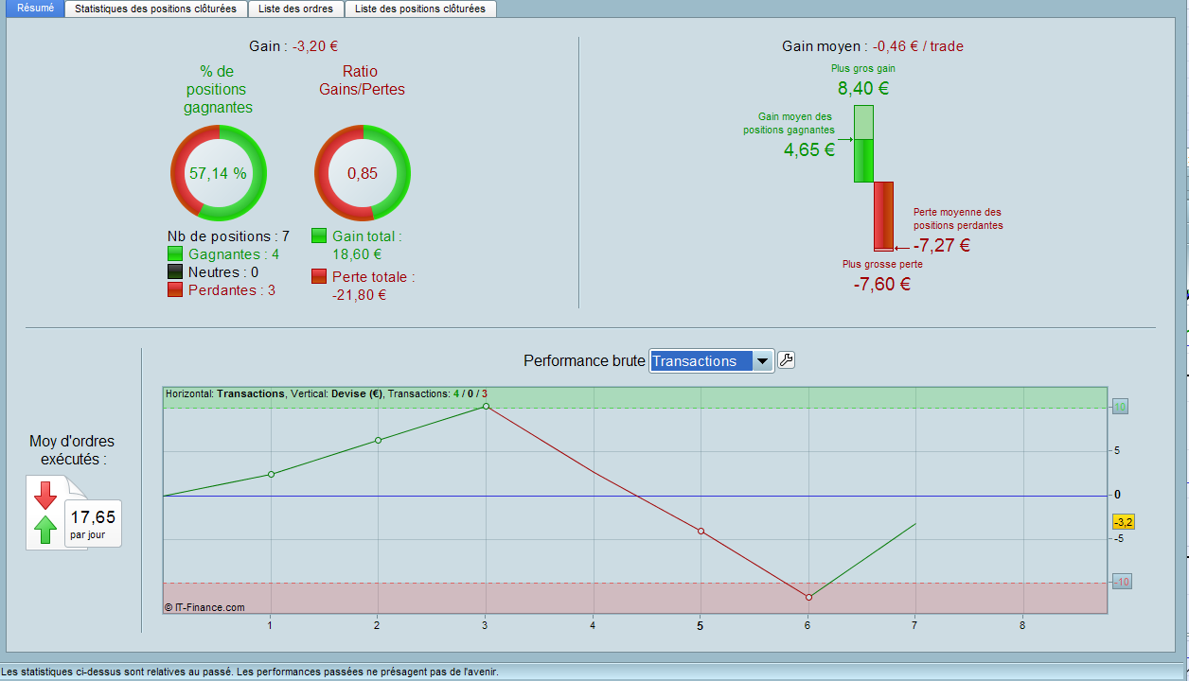Viewport: 1189px width, 681px height.
Task: Open the Liste des ordres tab
Action: click(x=296, y=9)
